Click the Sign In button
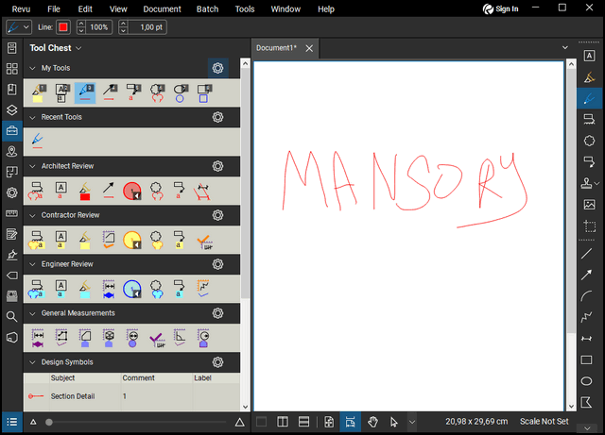Screen dimensions: 605x435 pyautogui.click(x=500, y=8)
